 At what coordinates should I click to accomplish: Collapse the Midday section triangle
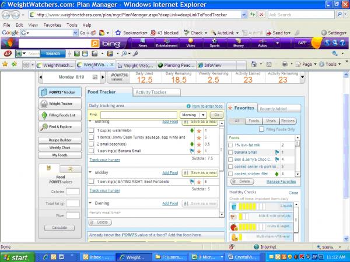[90, 172]
